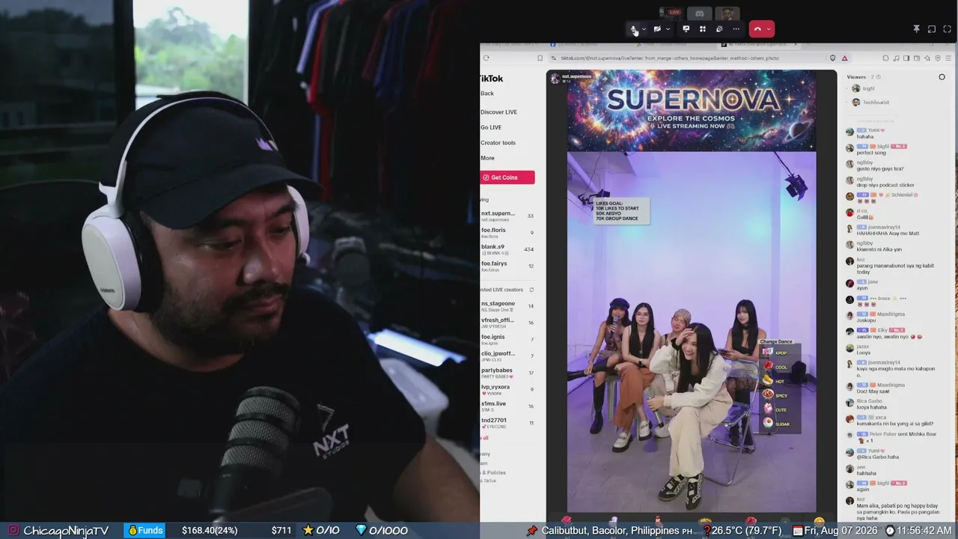Image resolution: width=958 pixels, height=539 pixels.
Task: Go Back in TikTok sidebar
Action: pyautogui.click(x=487, y=94)
